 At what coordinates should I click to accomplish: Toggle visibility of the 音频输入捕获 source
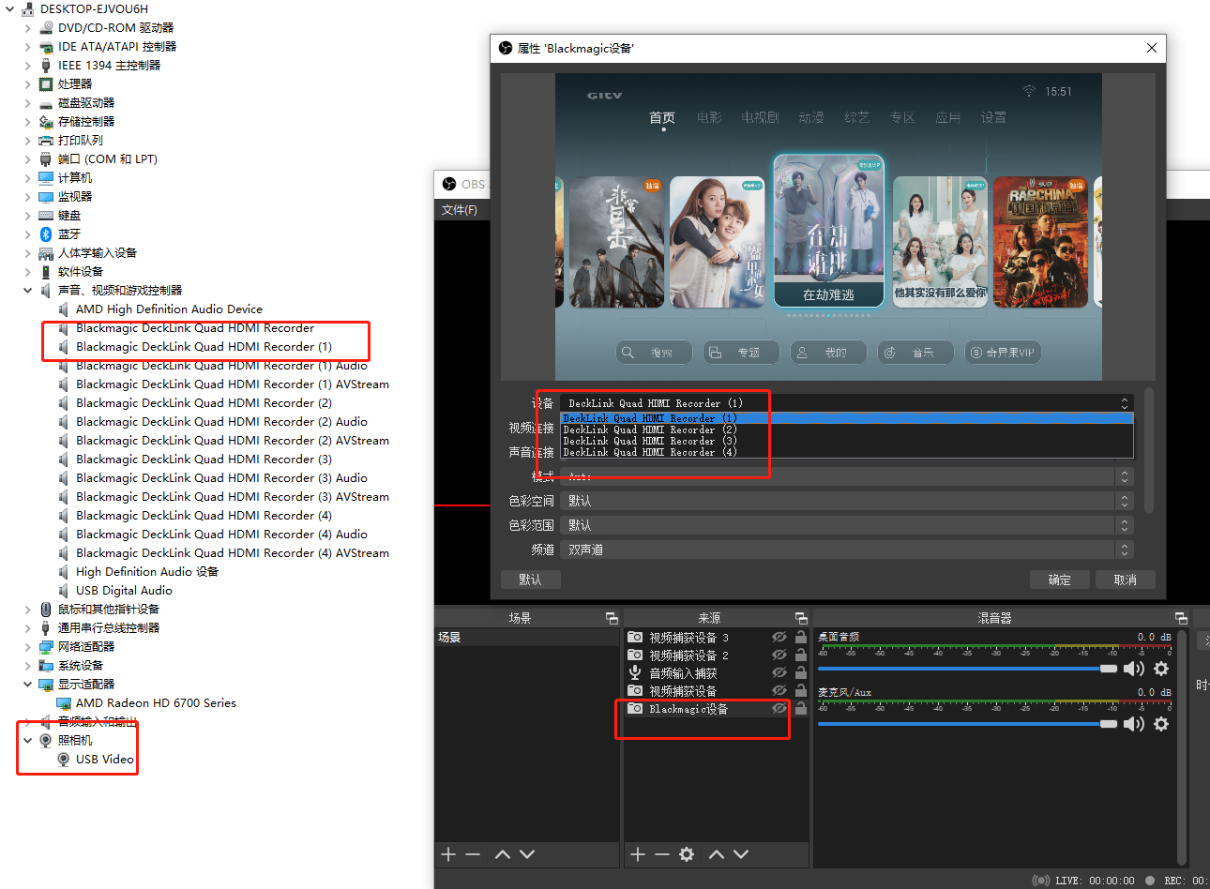(779, 672)
